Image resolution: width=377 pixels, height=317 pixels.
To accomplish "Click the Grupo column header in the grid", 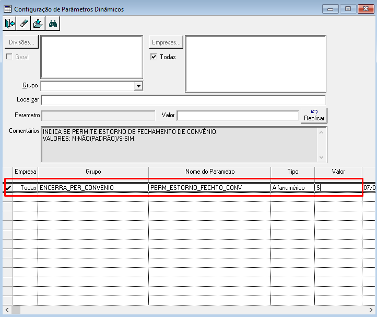I will click(93, 172).
